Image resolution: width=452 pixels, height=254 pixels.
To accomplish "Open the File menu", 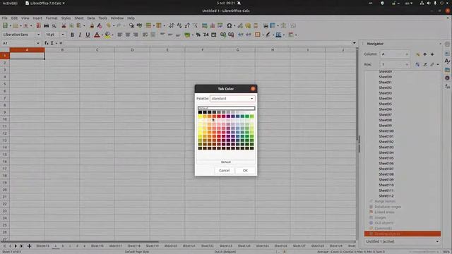I will [x=5, y=18].
